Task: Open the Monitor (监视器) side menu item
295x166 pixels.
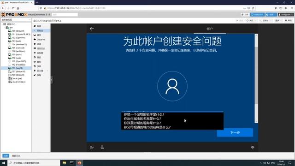Action: click(x=40, y=53)
